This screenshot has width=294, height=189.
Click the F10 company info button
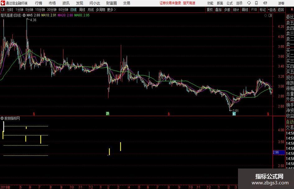pyautogui.click(x=254, y=10)
